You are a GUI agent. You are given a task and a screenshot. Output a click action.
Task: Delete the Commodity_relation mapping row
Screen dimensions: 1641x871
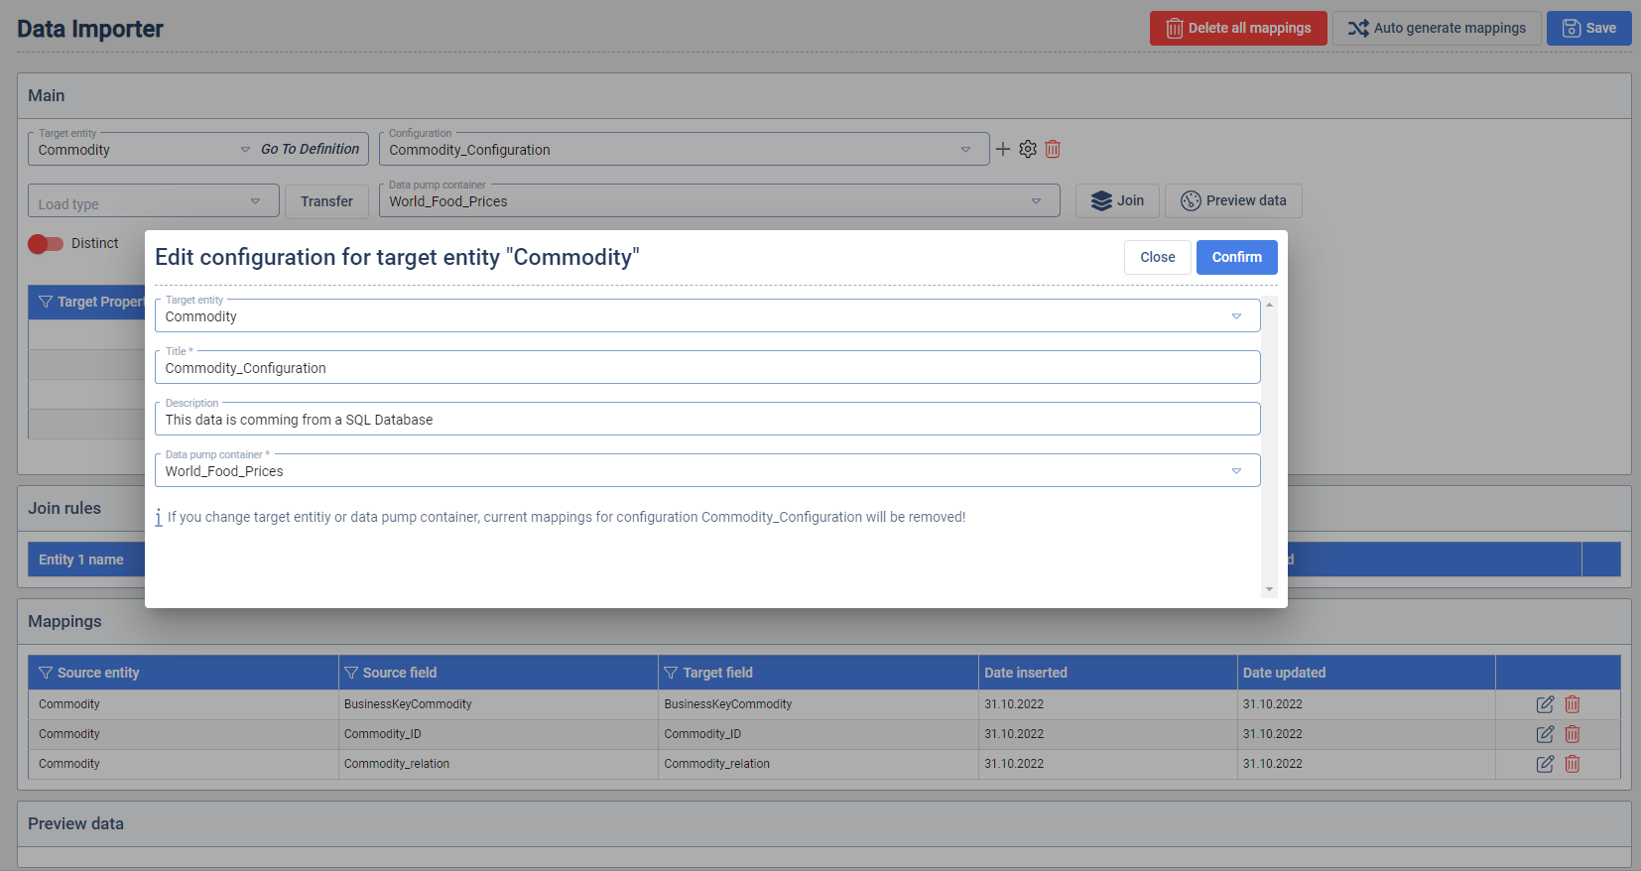(1573, 764)
